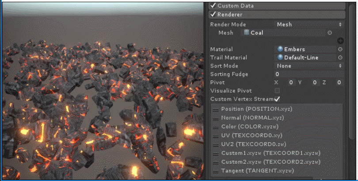358x181 pixels.
Task: Click the Embers material sphere icon
Action: [280, 49]
